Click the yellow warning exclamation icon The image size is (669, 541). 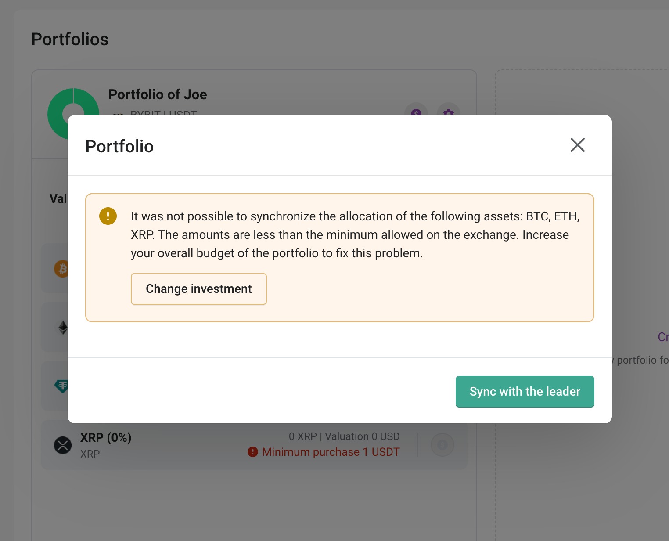click(108, 216)
